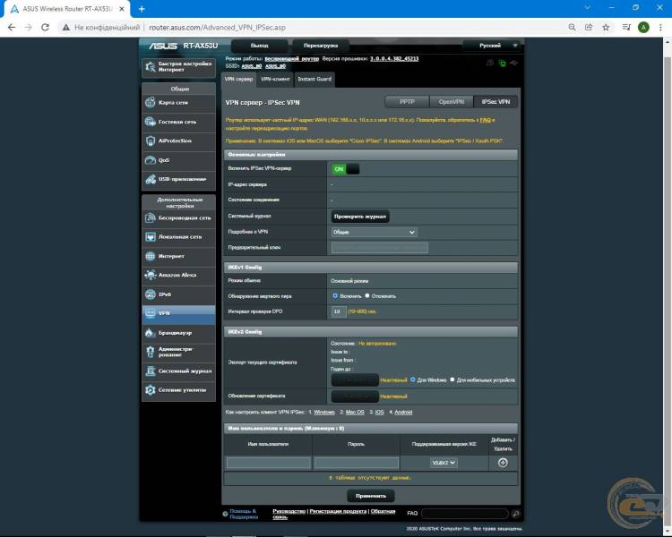Switch to Instant Guard tab
672x537 pixels.
pos(314,80)
